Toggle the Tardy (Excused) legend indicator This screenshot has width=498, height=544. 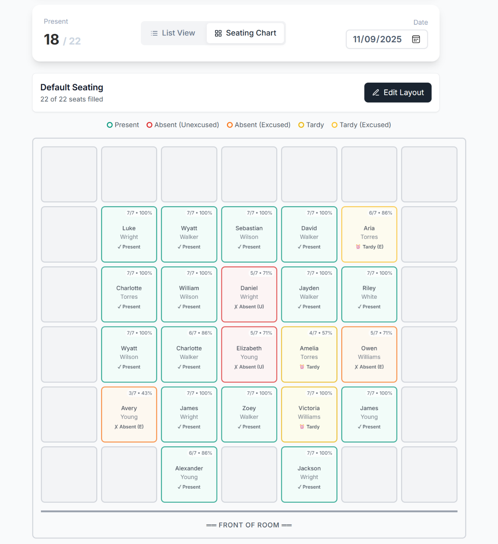point(335,125)
